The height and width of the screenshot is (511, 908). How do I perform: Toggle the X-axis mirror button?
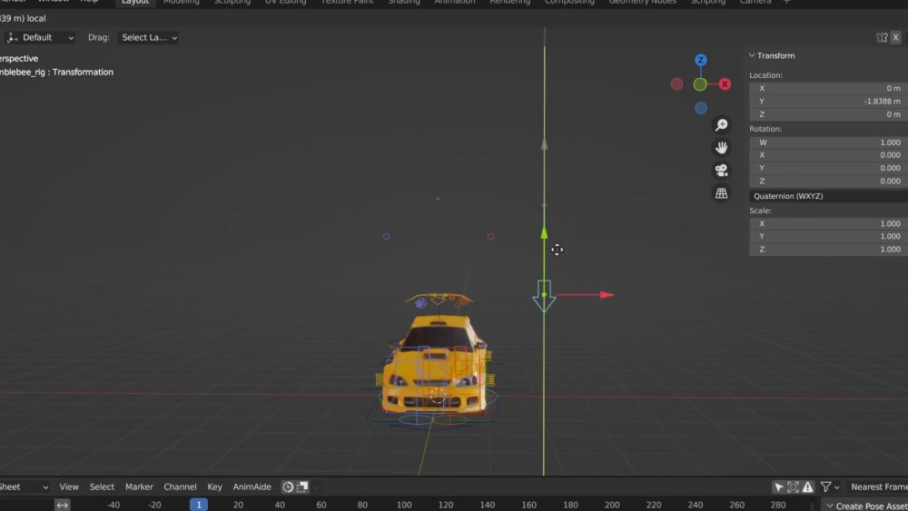coord(896,37)
